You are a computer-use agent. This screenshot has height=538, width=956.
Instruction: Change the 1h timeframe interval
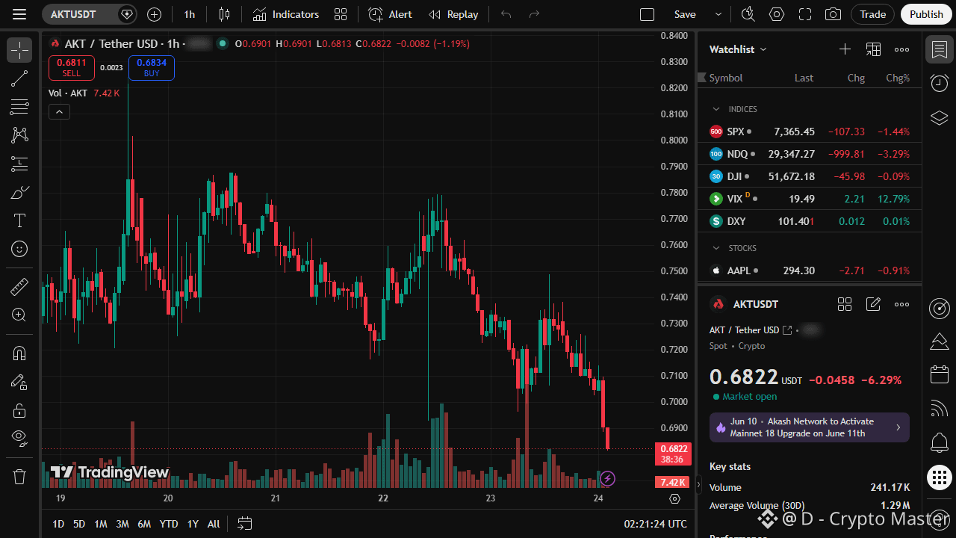[190, 14]
